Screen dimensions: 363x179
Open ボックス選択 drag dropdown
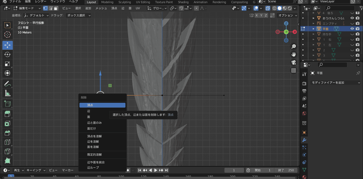[x=78, y=15]
